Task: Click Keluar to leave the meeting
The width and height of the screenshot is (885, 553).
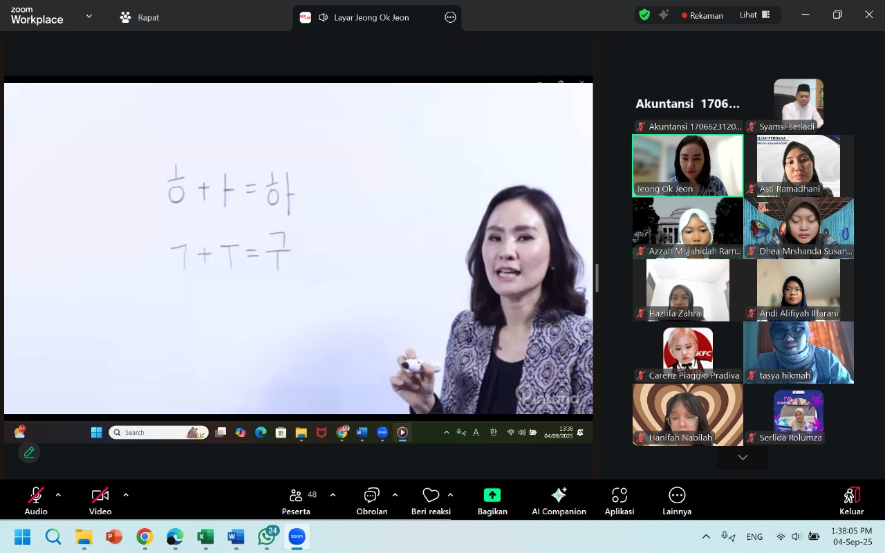Action: point(851,500)
